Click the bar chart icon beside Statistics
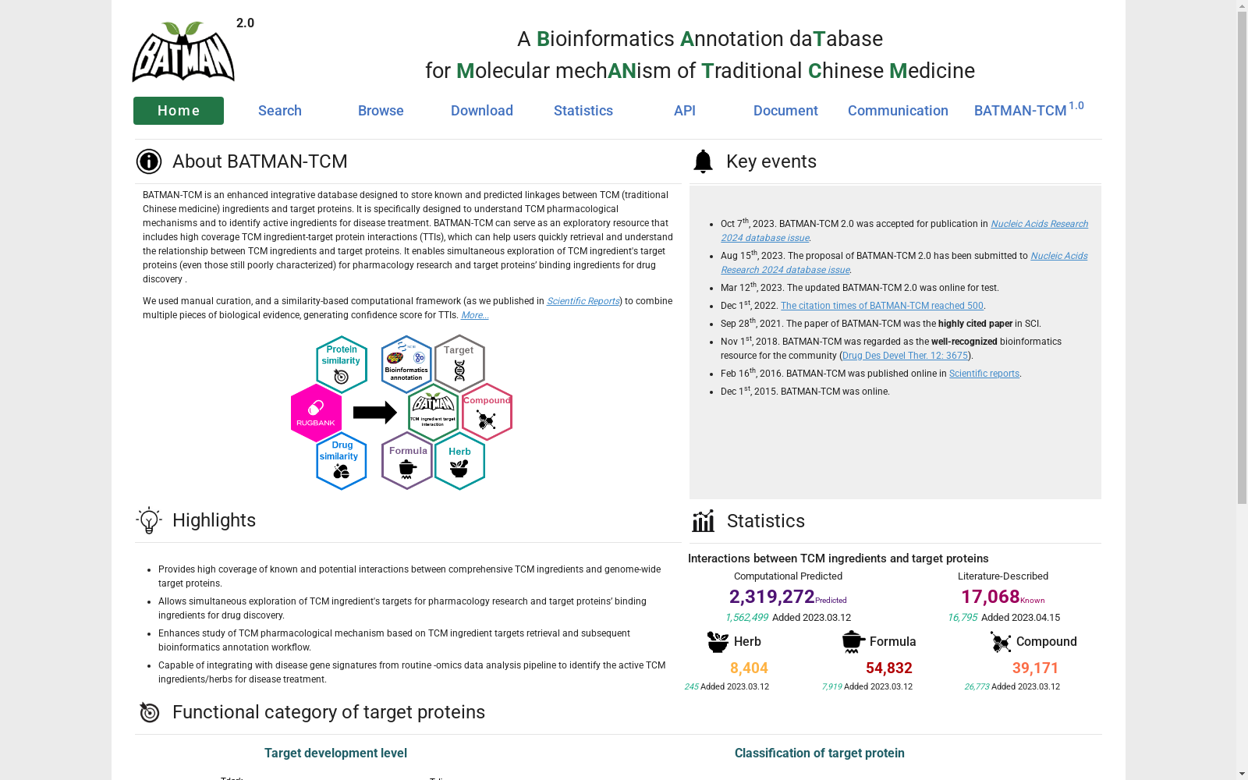 coord(703,520)
